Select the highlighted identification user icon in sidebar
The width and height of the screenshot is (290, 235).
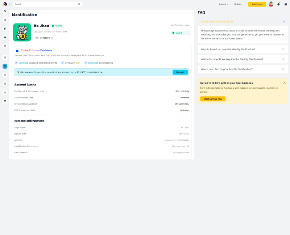point(5,66)
